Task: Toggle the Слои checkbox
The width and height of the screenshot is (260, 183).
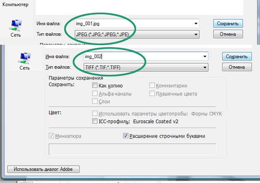Action: (95, 101)
